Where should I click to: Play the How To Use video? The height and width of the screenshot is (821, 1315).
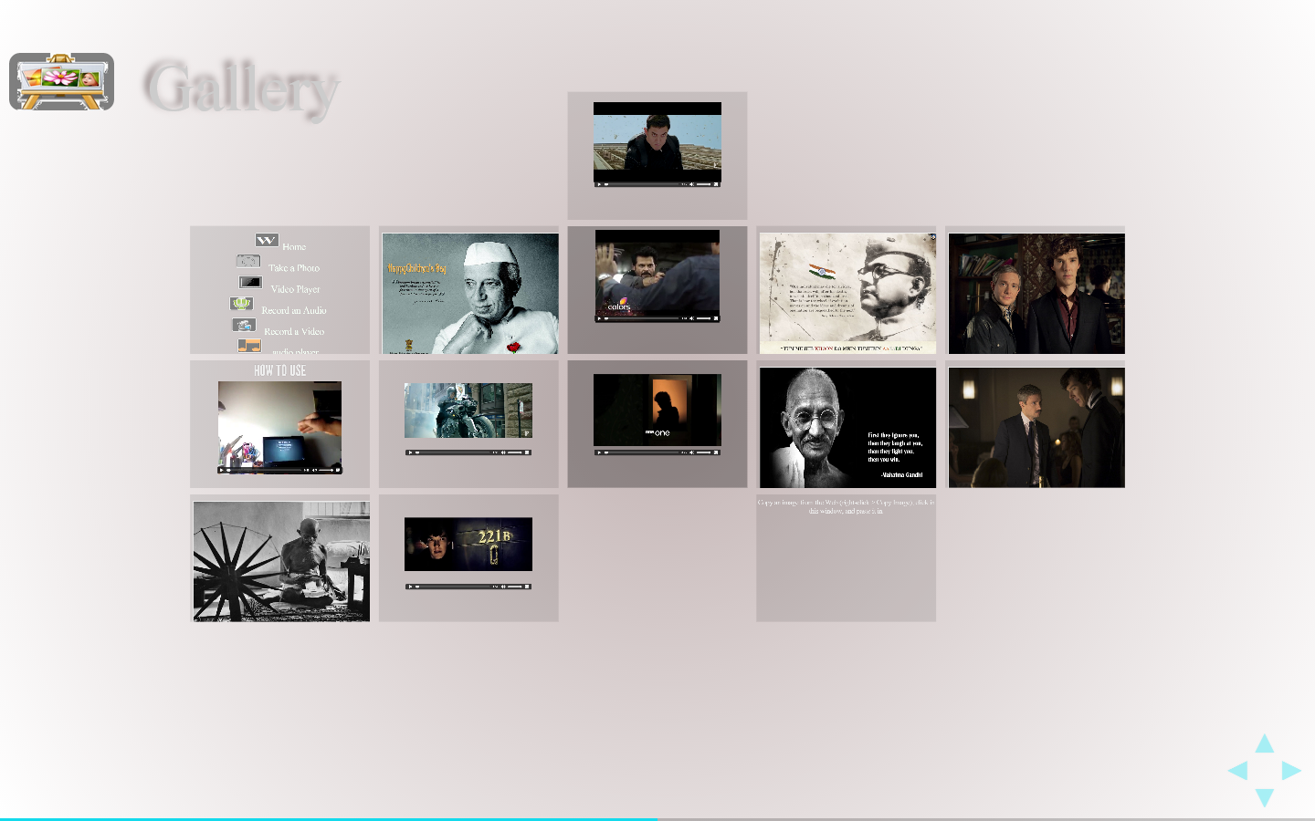point(222,470)
